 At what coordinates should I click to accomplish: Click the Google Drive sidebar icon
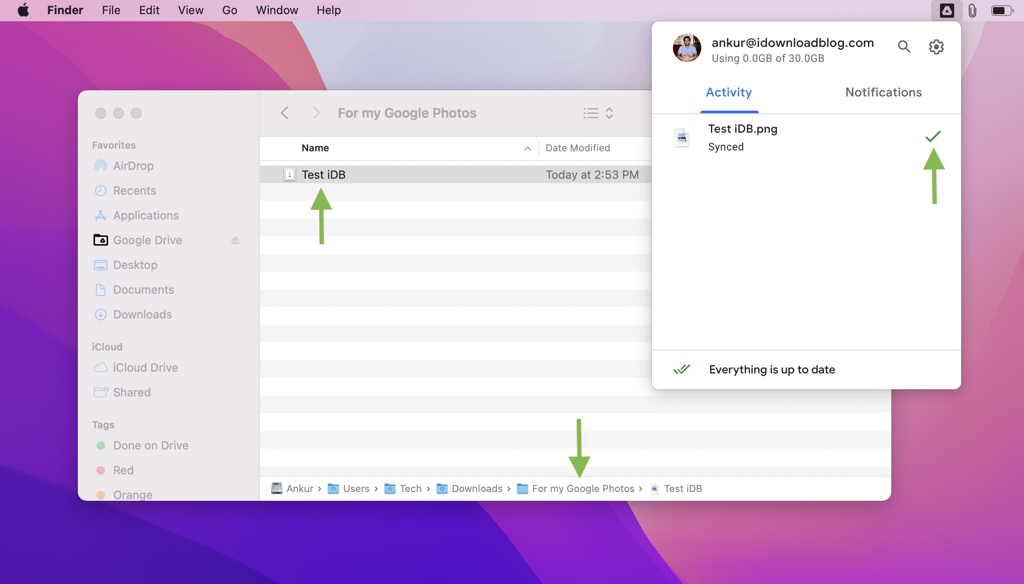point(101,240)
